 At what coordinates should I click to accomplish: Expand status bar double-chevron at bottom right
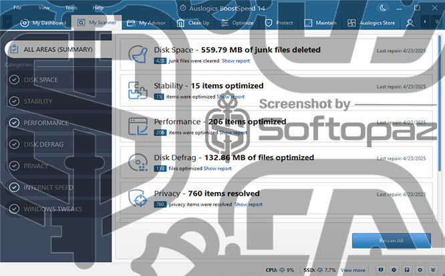coord(433,270)
